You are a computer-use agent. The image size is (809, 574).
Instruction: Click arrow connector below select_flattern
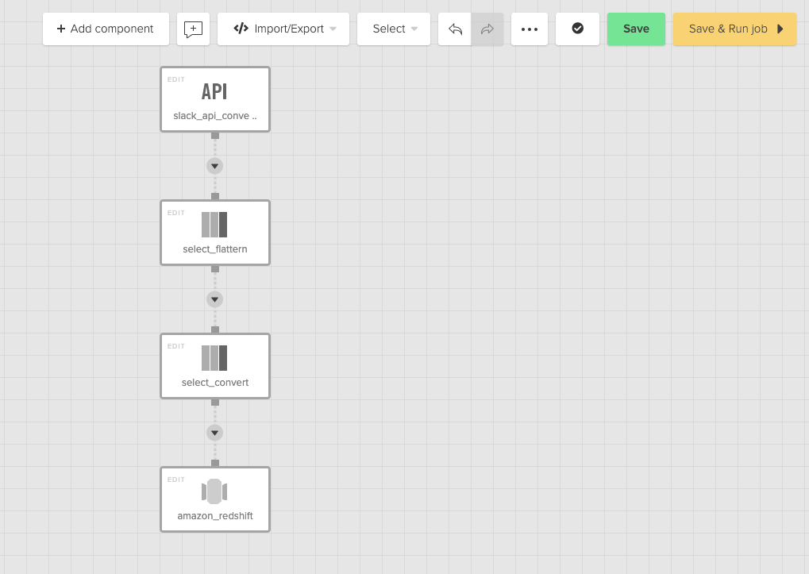tap(214, 299)
